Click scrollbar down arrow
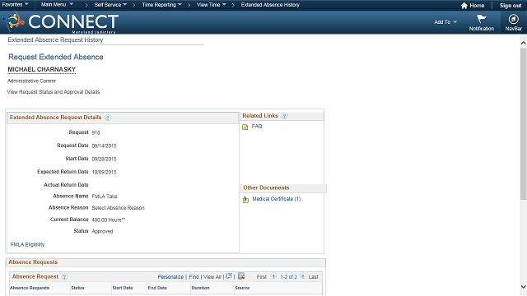 coord(524,287)
